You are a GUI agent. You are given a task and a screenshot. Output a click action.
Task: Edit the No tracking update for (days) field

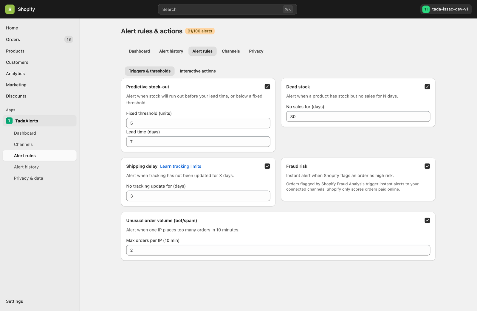click(x=198, y=196)
